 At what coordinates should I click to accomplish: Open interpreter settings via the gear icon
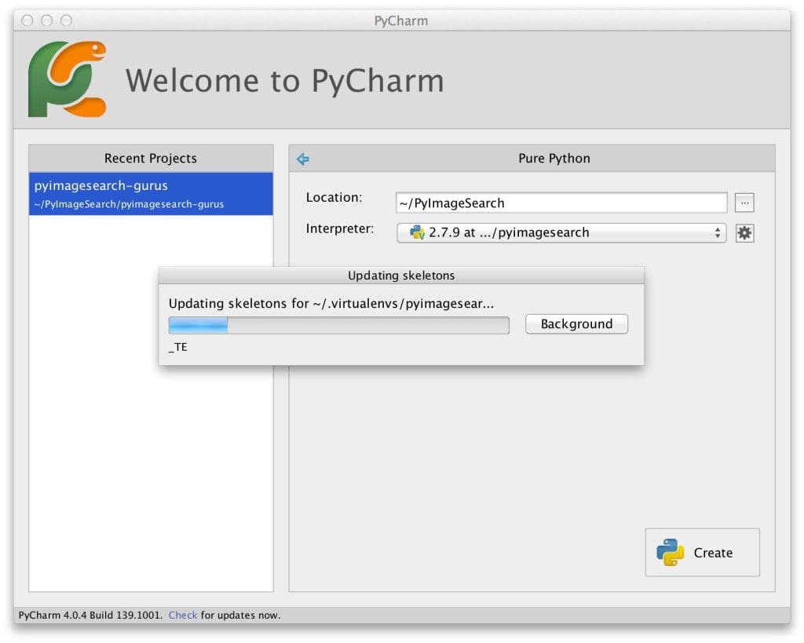[744, 232]
